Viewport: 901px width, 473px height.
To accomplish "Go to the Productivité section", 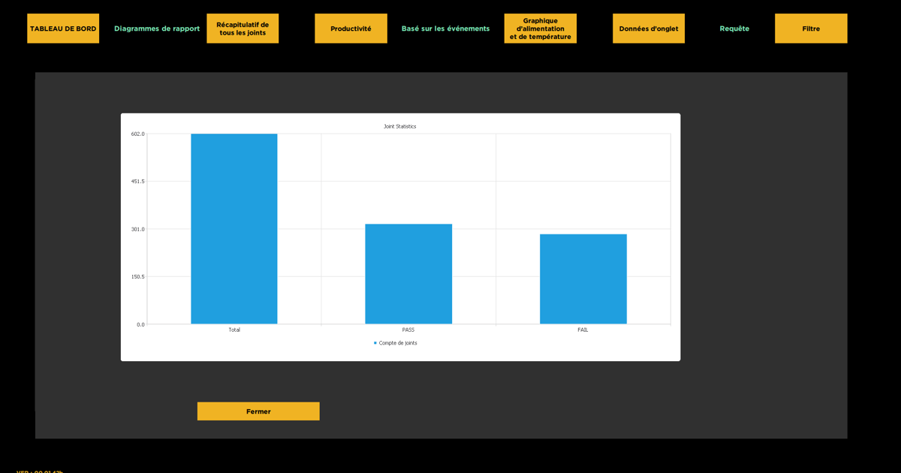I will pos(351,29).
